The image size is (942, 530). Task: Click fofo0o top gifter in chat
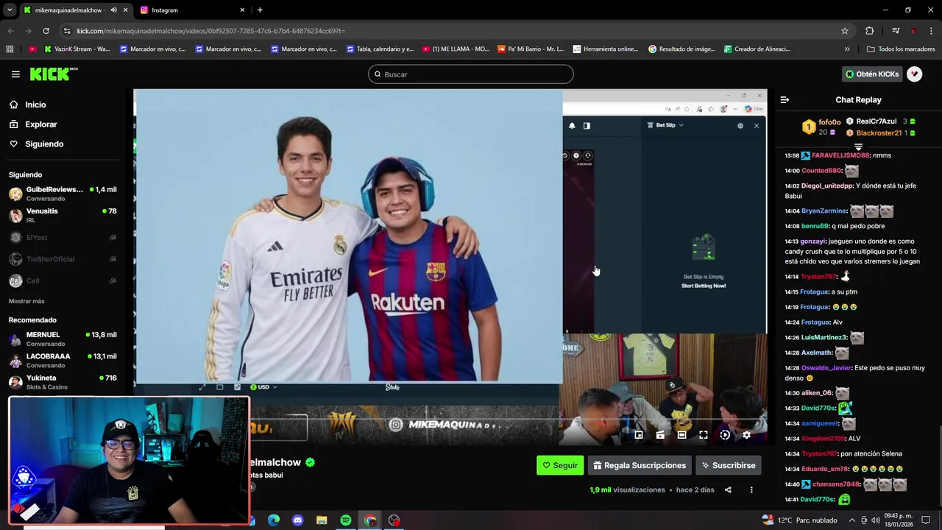(x=829, y=122)
